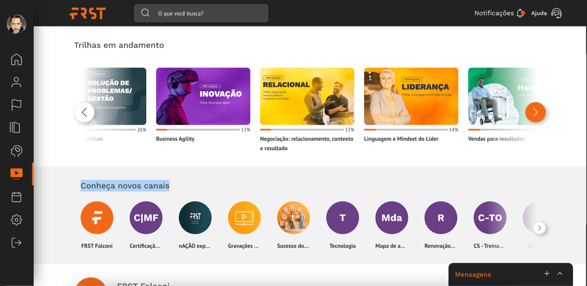Click the 'Tecnologia' channel label
This screenshot has width=587, height=286.
click(342, 246)
